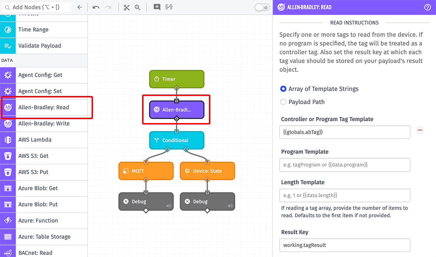Click the Agent Config: Set icon
This screenshot has width=436, height=257.
8,91
